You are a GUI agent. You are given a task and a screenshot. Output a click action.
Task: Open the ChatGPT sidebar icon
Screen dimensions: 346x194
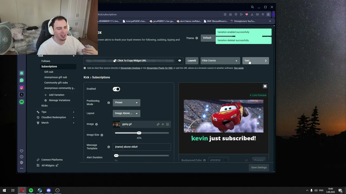(x=22, y=73)
